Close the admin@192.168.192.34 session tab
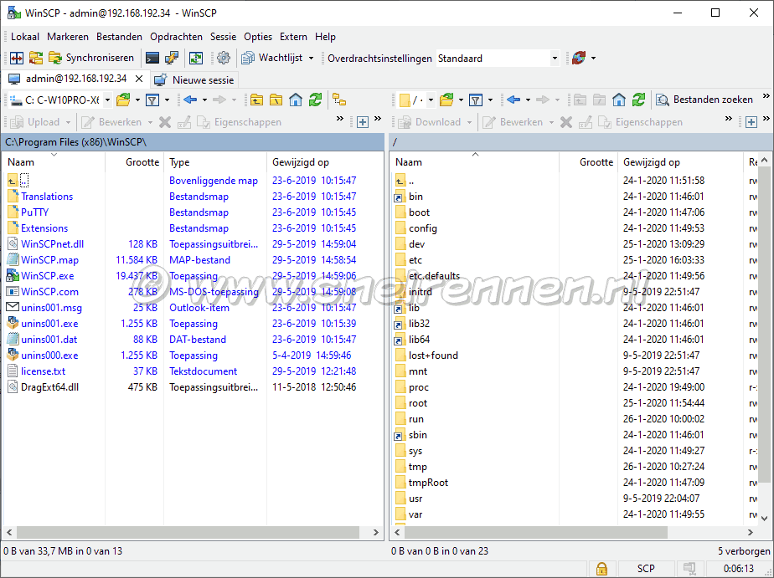This screenshot has width=774, height=578. click(x=139, y=79)
